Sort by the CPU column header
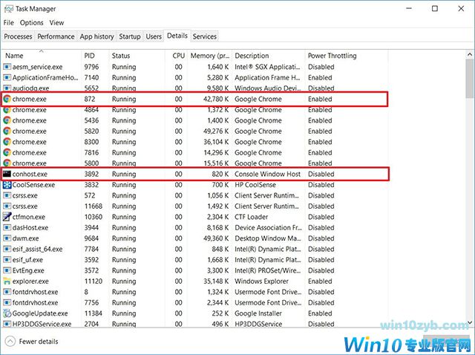Image resolution: width=475 pixels, height=355 pixels. (x=177, y=56)
